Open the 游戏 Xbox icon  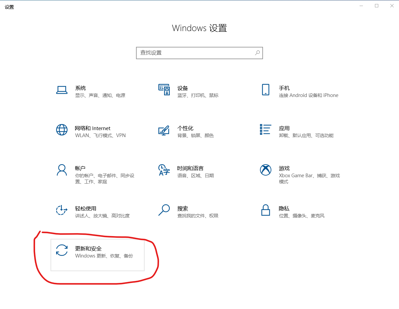click(265, 170)
